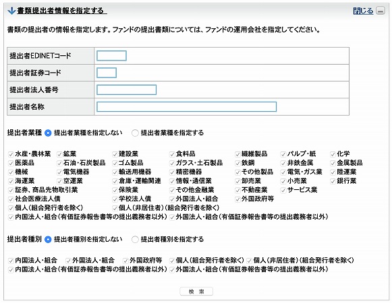This screenshot has width=392, height=303.
Task: Select 提出者業種を指定する radio button
Action: [x=135, y=133]
